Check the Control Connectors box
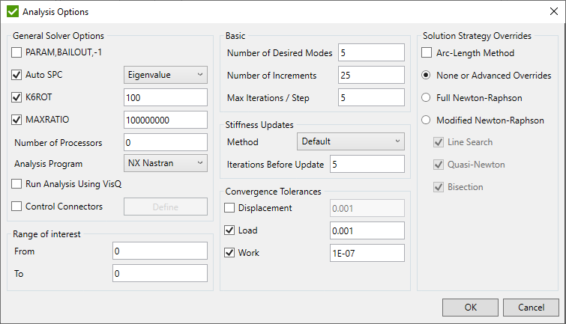Viewport: 566px width, 324px height. (18, 207)
